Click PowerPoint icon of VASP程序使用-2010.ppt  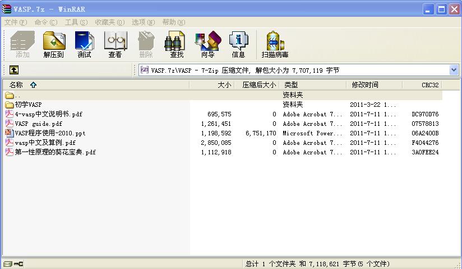pyautogui.click(x=10, y=133)
